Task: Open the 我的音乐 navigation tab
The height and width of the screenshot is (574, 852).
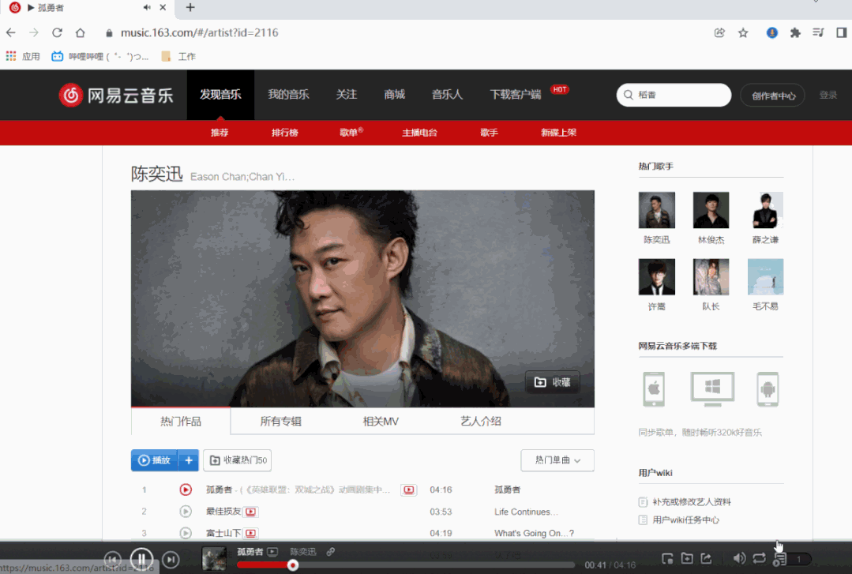Action: pyautogui.click(x=288, y=95)
